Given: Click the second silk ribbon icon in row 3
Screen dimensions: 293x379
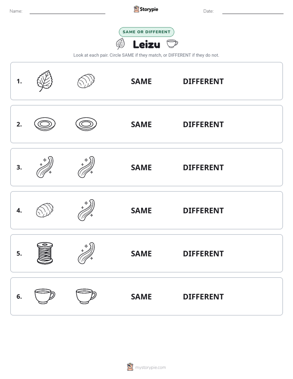Looking at the screenshot, I should [x=86, y=167].
